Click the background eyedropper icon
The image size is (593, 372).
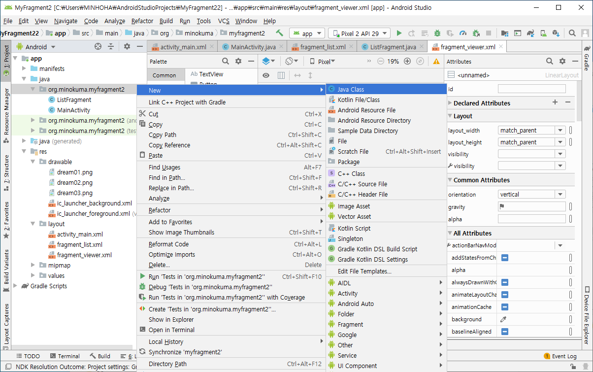click(503, 319)
